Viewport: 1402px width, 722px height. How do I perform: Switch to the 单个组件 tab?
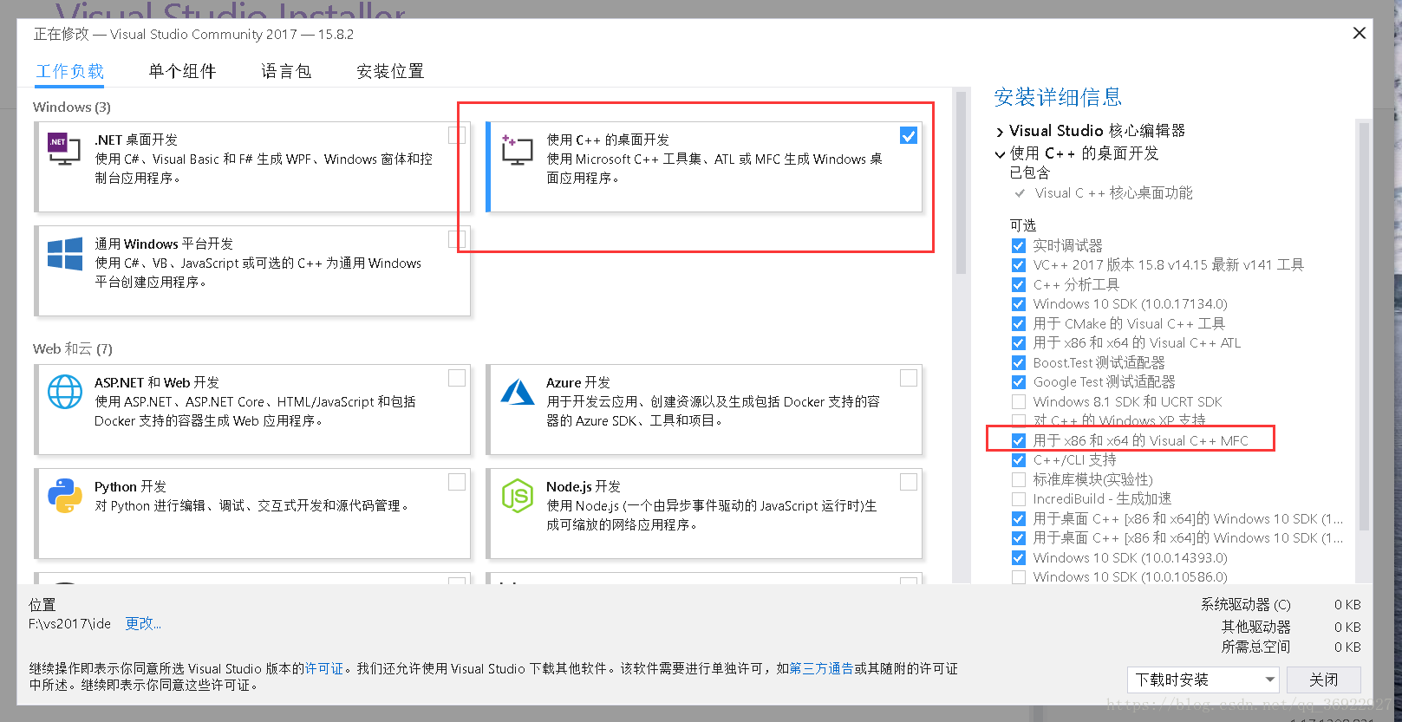point(182,71)
